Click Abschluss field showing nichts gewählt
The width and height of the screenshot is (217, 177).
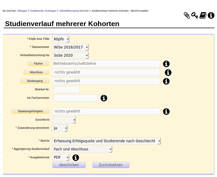106,72
